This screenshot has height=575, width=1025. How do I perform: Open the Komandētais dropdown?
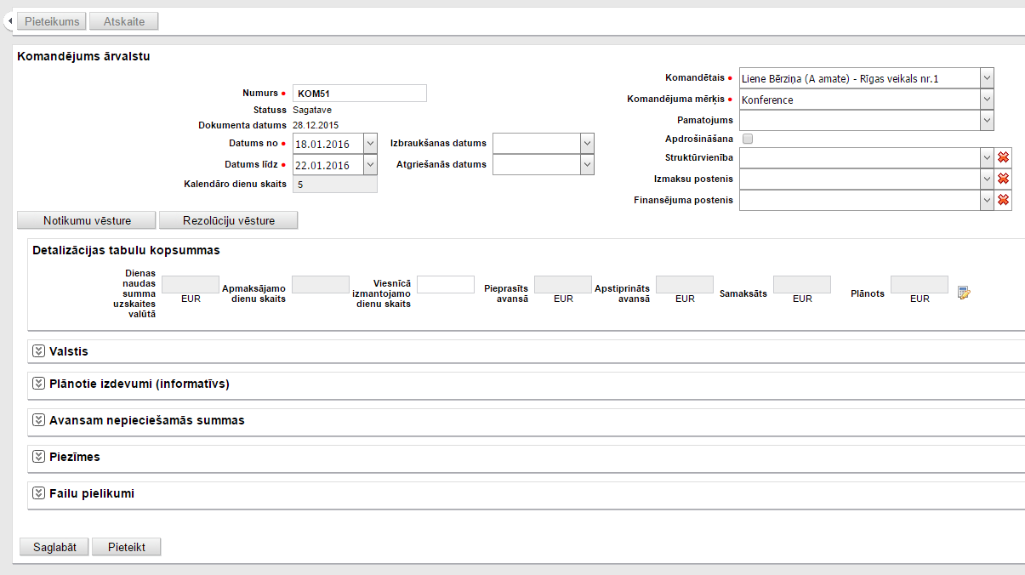tap(986, 78)
